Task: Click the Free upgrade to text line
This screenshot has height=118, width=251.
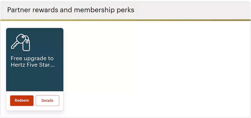Action: pos(32,58)
